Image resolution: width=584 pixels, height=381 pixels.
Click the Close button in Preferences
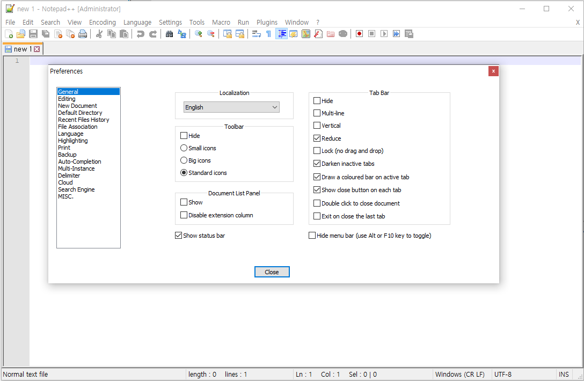tap(272, 272)
